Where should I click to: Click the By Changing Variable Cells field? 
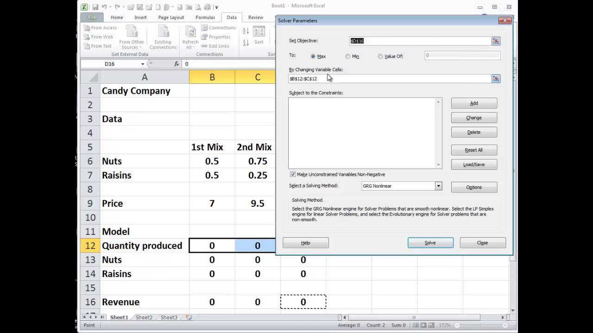(390, 79)
